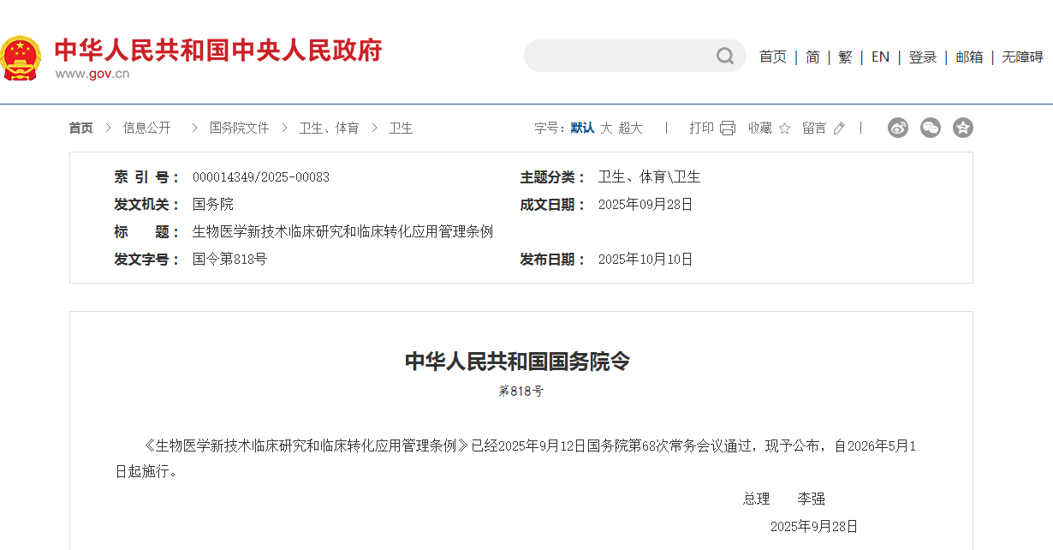
Task: Share the article via the WeChat icon
Action: (930, 127)
